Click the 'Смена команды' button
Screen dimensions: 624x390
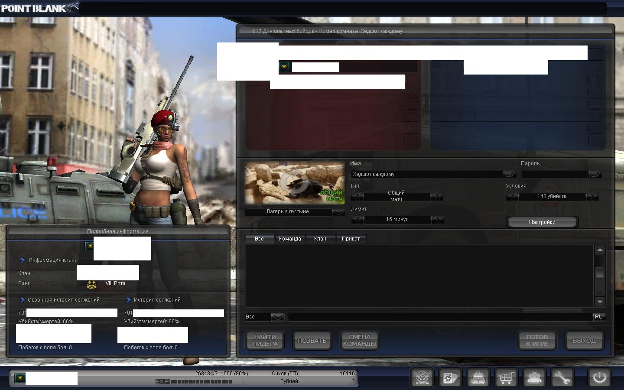pos(359,341)
